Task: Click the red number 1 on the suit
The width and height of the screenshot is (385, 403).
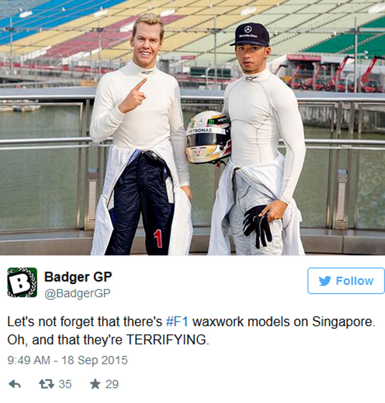Action: click(x=158, y=238)
